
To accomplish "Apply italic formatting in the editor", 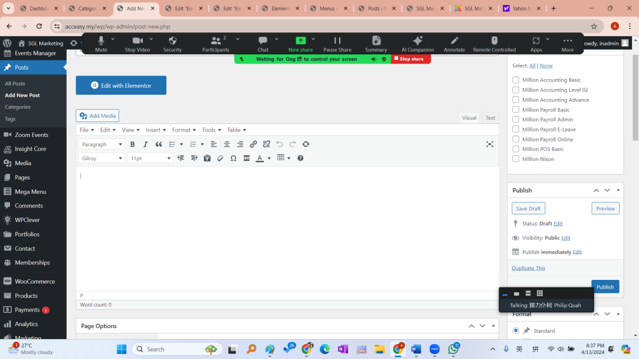I will pos(145,144).
